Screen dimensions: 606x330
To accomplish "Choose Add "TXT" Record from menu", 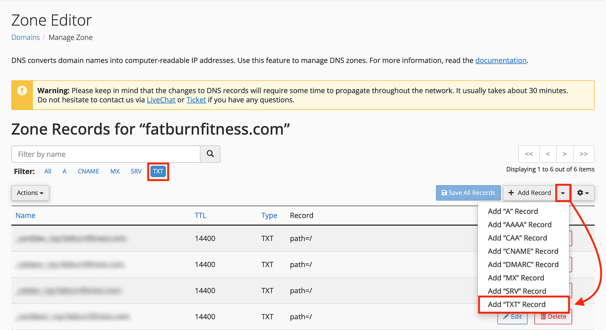I will 517,304.
